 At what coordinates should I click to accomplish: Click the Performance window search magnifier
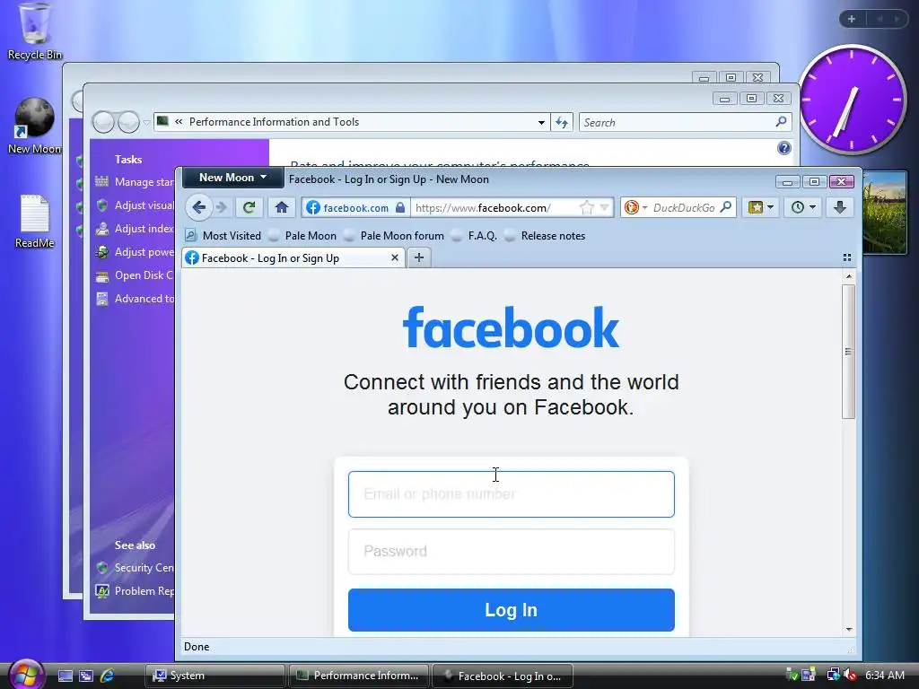coord(781,122)
